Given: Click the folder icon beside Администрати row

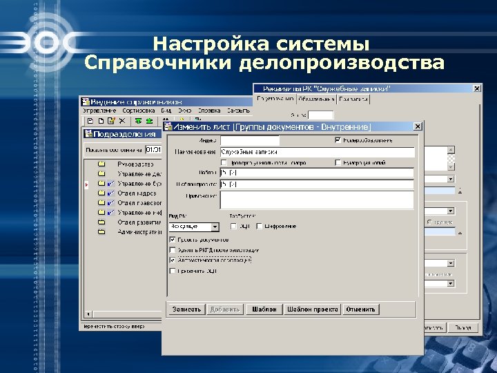Looking at the screenshot, I should click(101, 232).
